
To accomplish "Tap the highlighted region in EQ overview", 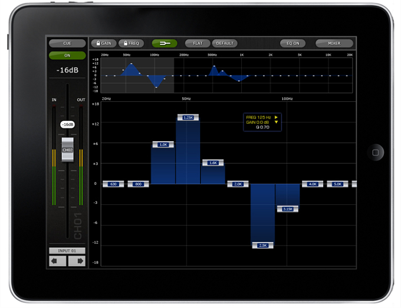I will pyautogui.click(x=137, y=75).
